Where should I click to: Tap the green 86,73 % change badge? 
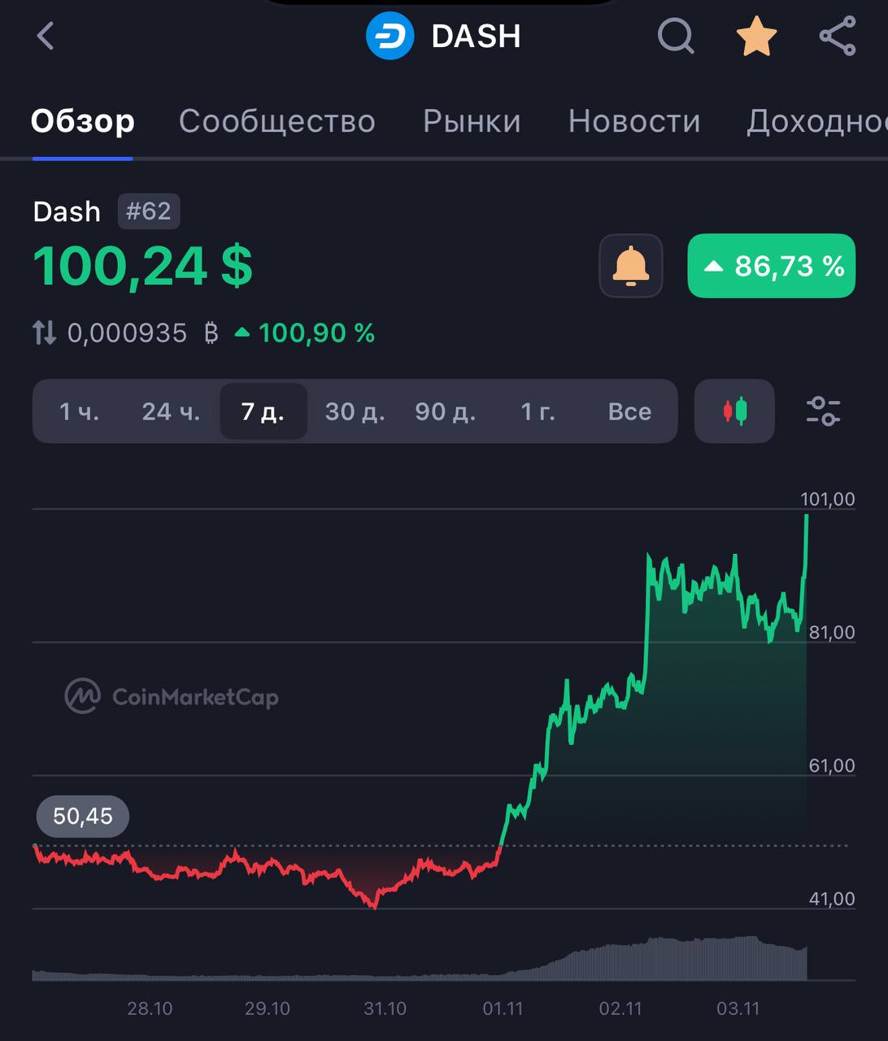pos(770,266)
